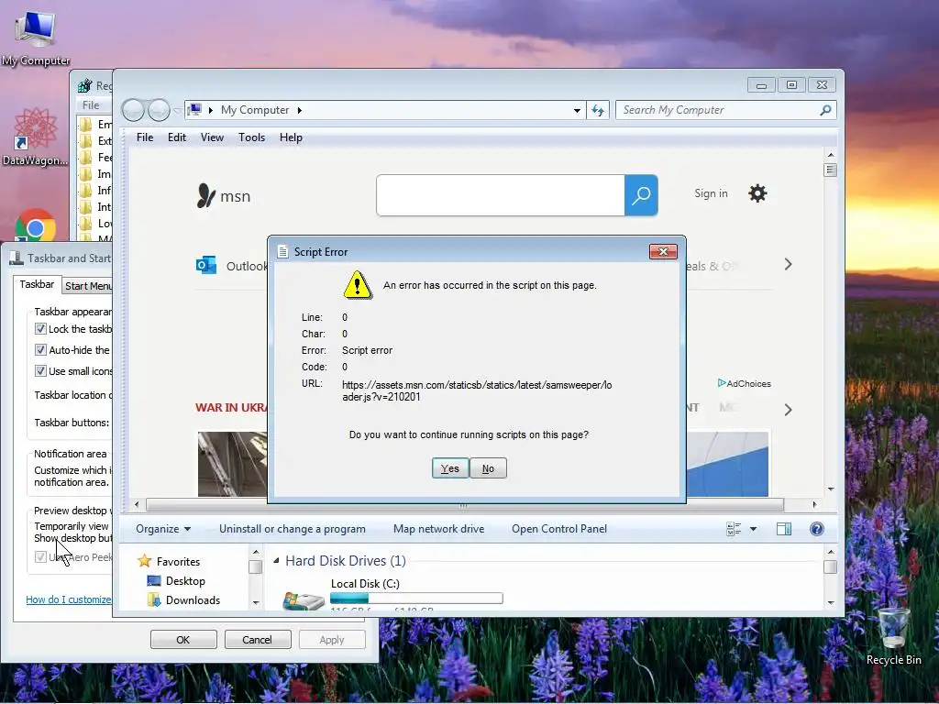This screenshot has width=939, height=704.
Task: Click Yes to continue running scripts
Action: pyautogui.click(x=449, y=468)
